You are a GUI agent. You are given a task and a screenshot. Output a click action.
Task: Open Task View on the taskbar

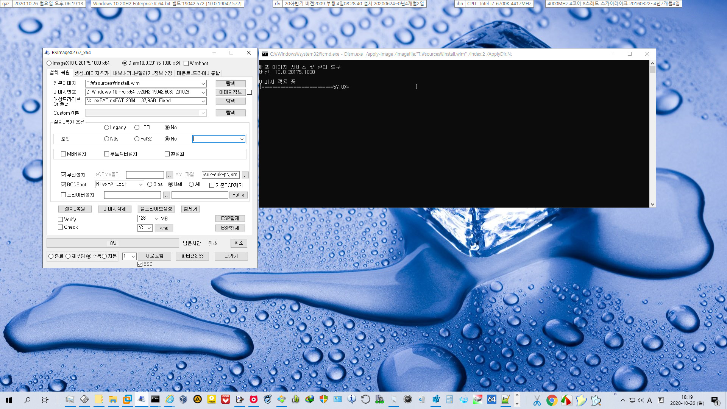tap(45, 400)
